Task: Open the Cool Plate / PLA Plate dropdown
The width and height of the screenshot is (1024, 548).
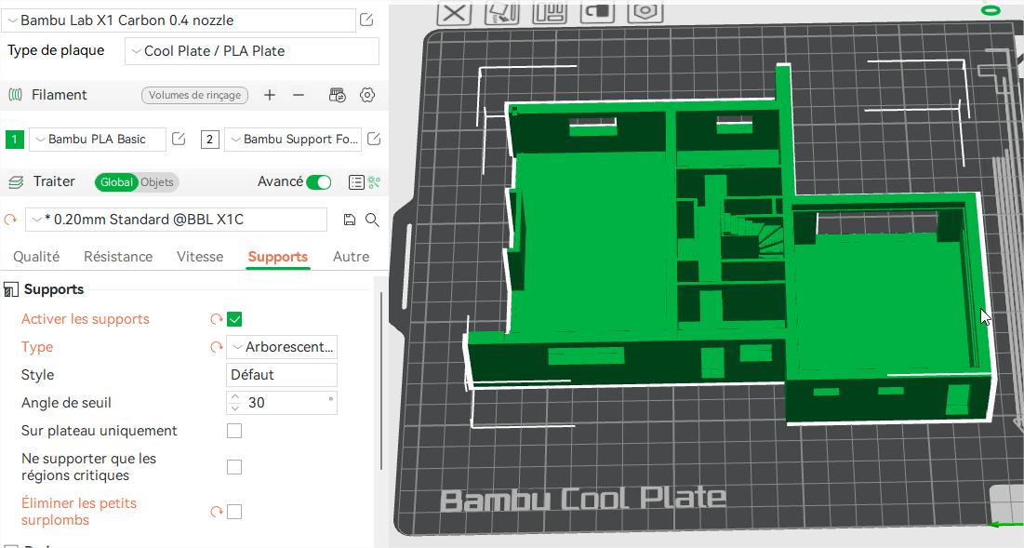Action: click(x=252, y=51)
